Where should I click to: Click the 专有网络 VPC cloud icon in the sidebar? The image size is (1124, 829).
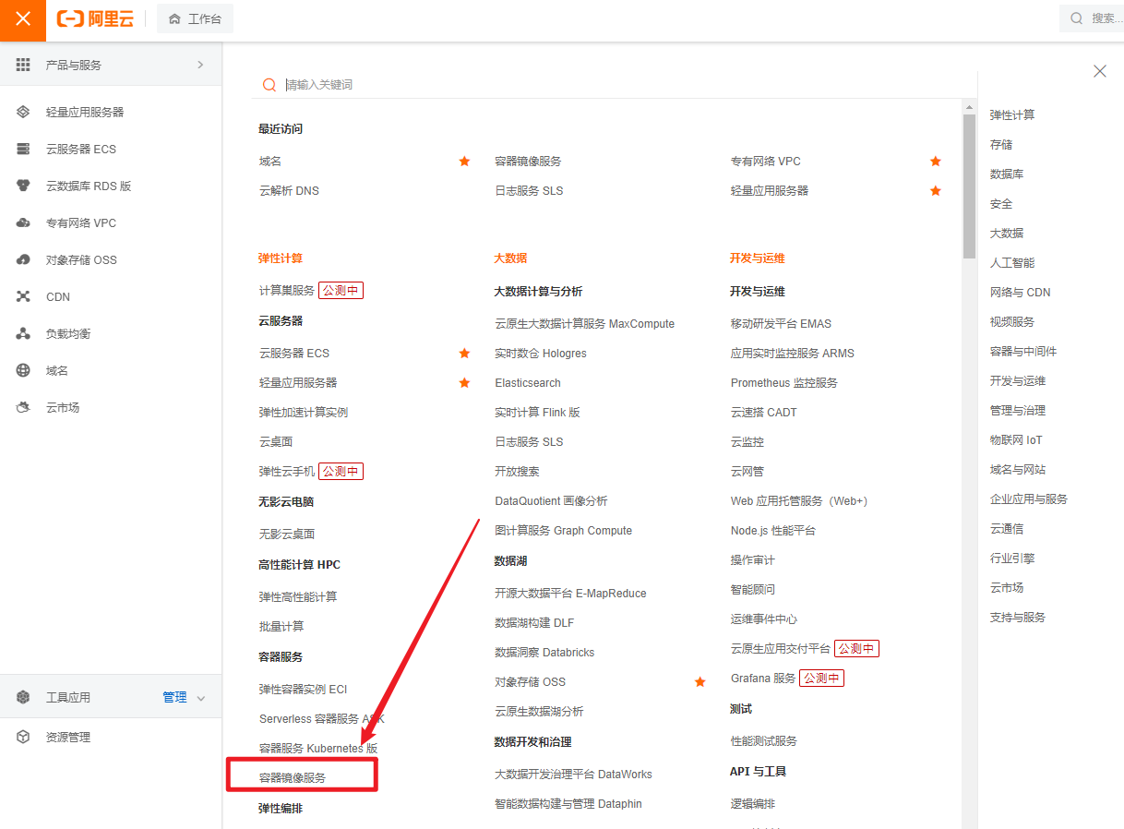(24, 222)
